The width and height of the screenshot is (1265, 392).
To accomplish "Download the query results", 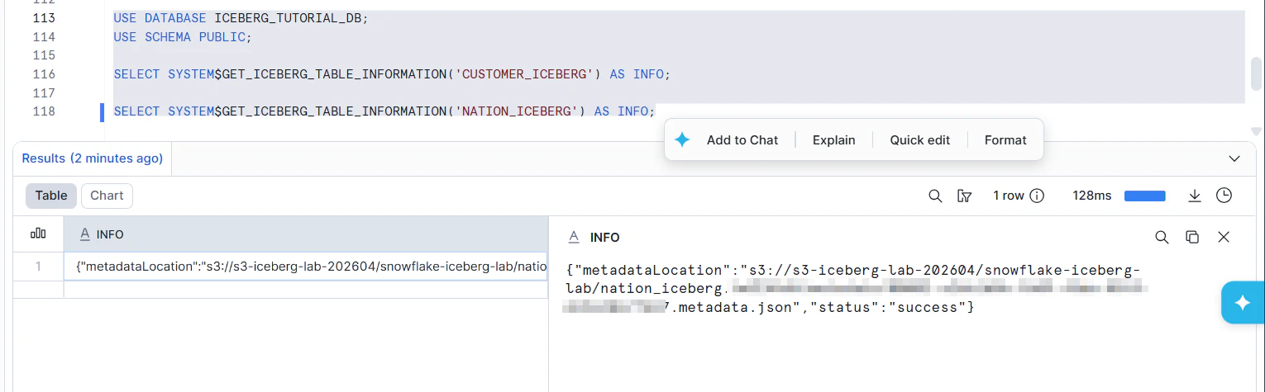I will (x=1194, y=196).
